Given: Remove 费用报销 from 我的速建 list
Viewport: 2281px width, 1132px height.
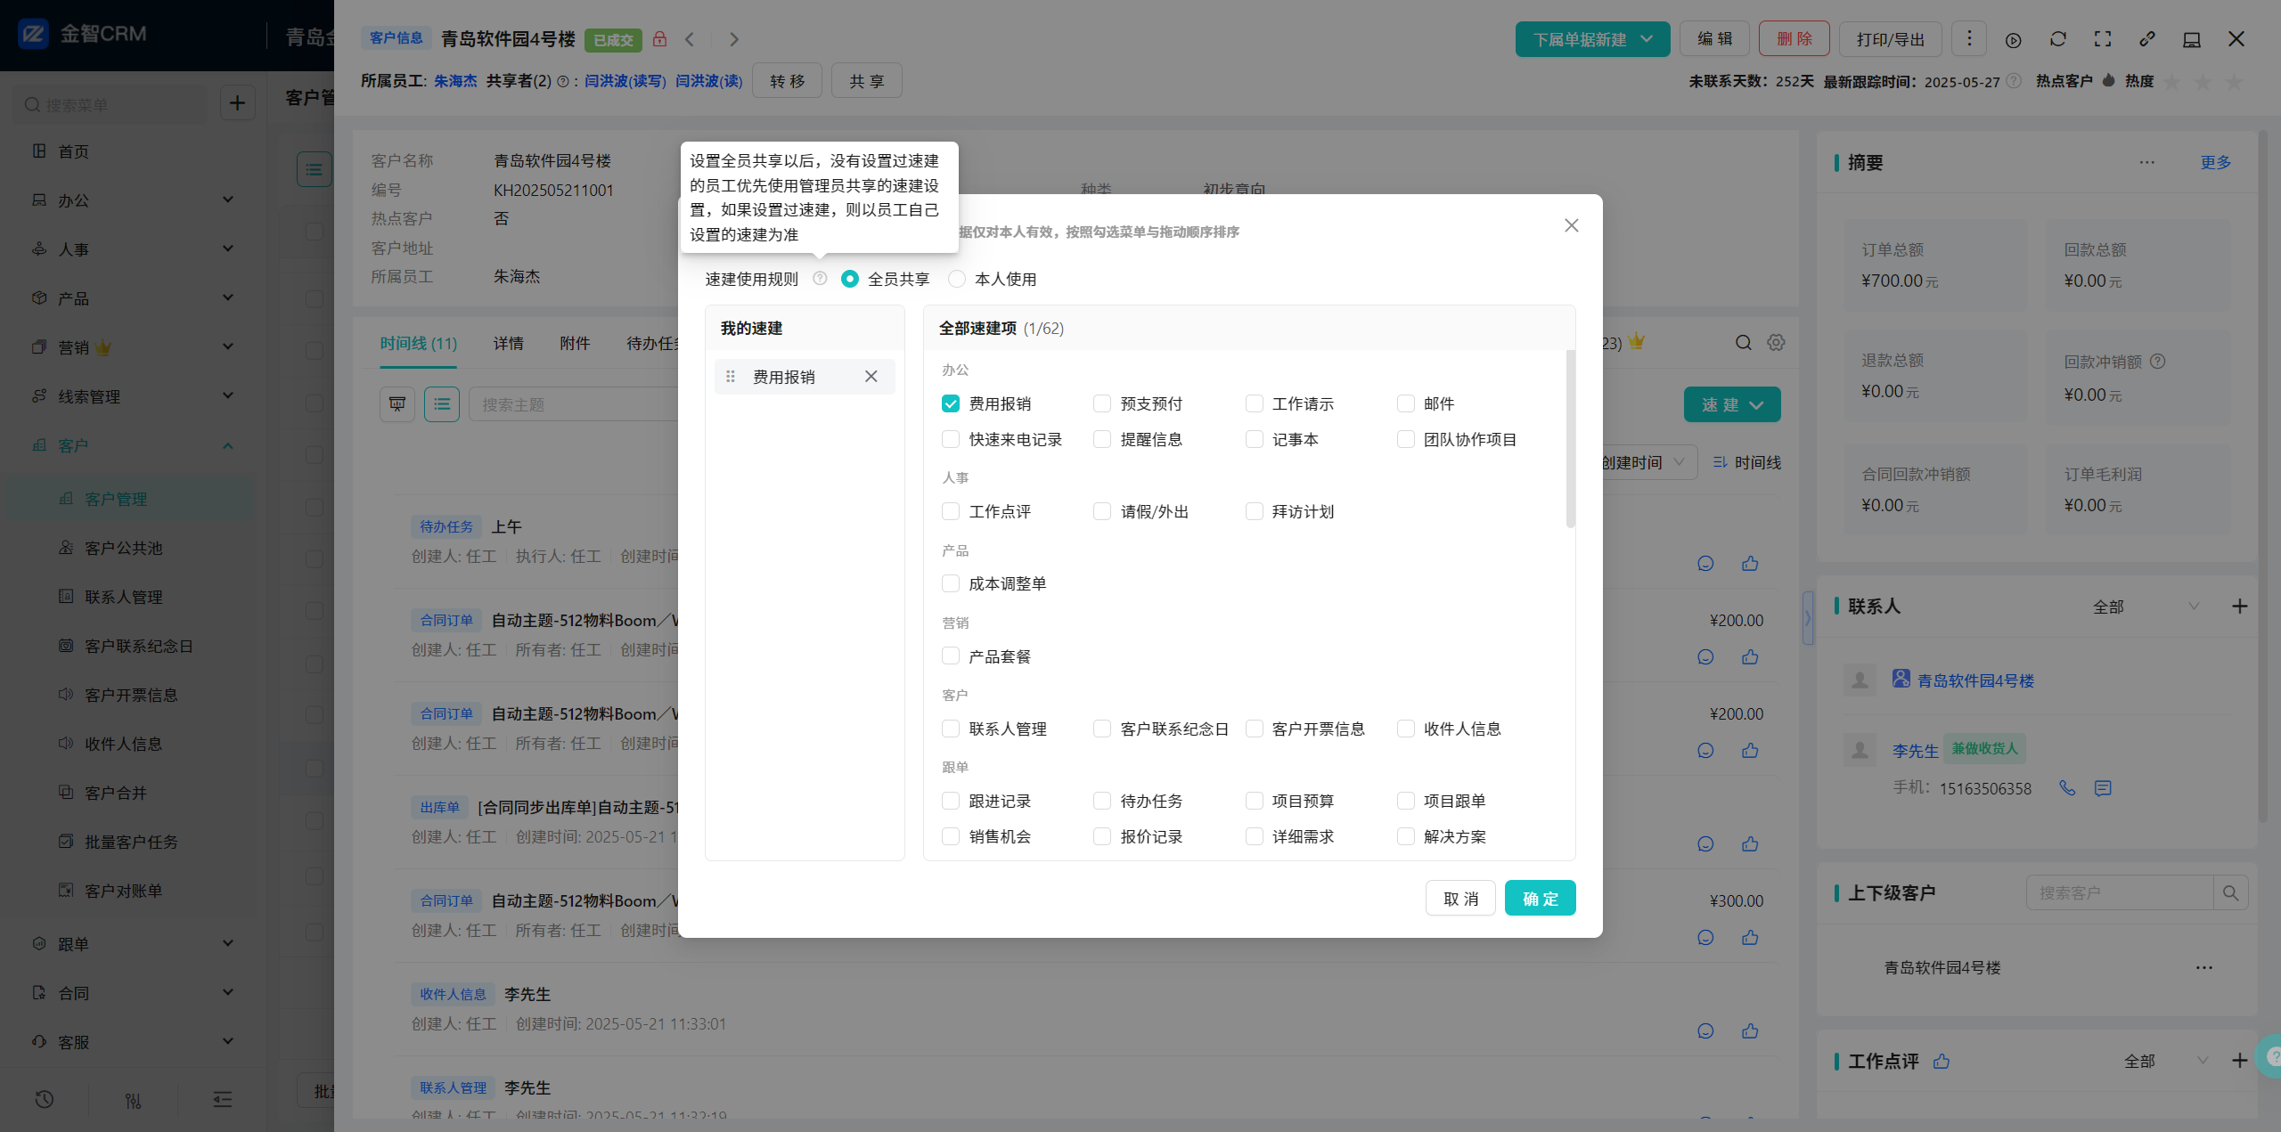Looking at the screenshot, I should [x=871, y=377].
